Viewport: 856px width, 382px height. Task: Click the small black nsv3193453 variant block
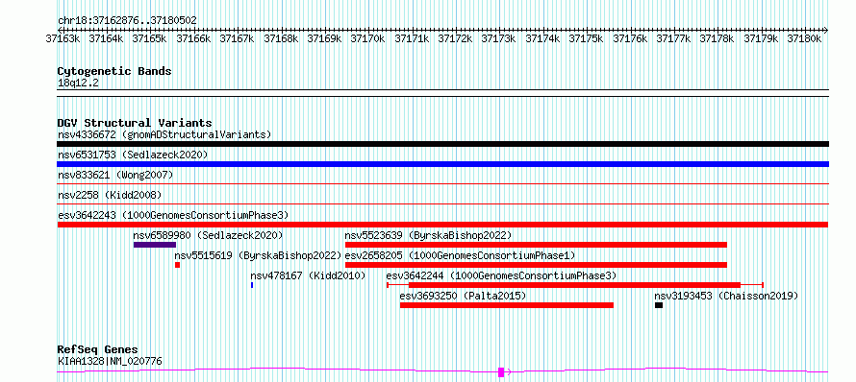[x=659, y=305]
